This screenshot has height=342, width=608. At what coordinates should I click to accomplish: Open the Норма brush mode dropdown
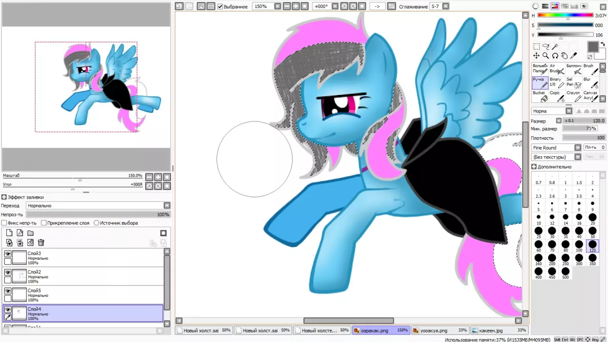coord(569,111)
